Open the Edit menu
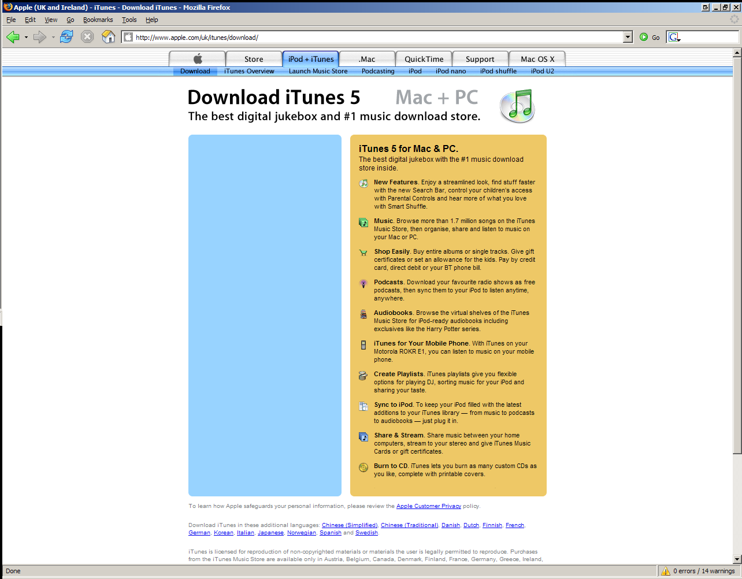 click(30, 20)
